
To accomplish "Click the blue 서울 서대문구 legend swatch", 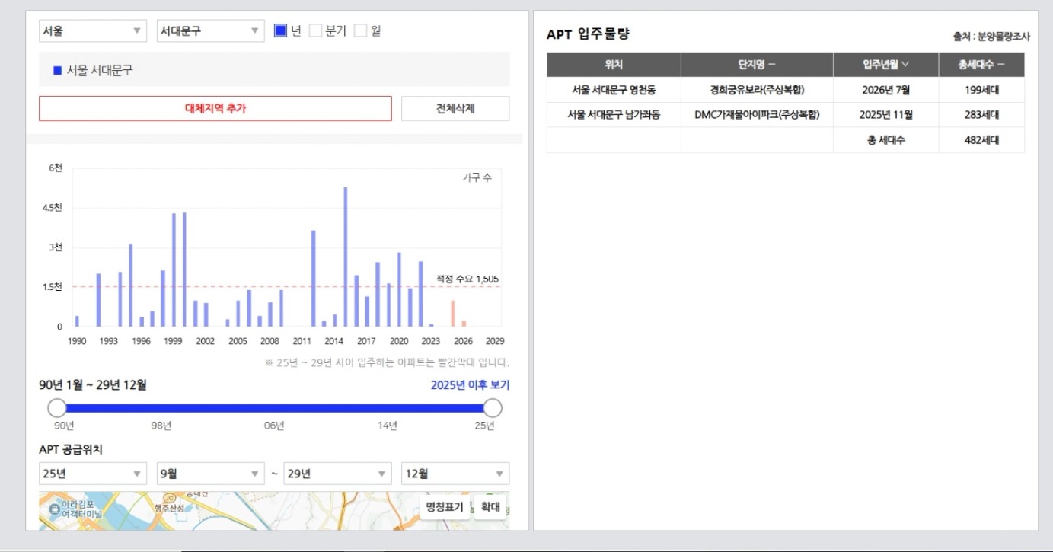I will 57,70.
